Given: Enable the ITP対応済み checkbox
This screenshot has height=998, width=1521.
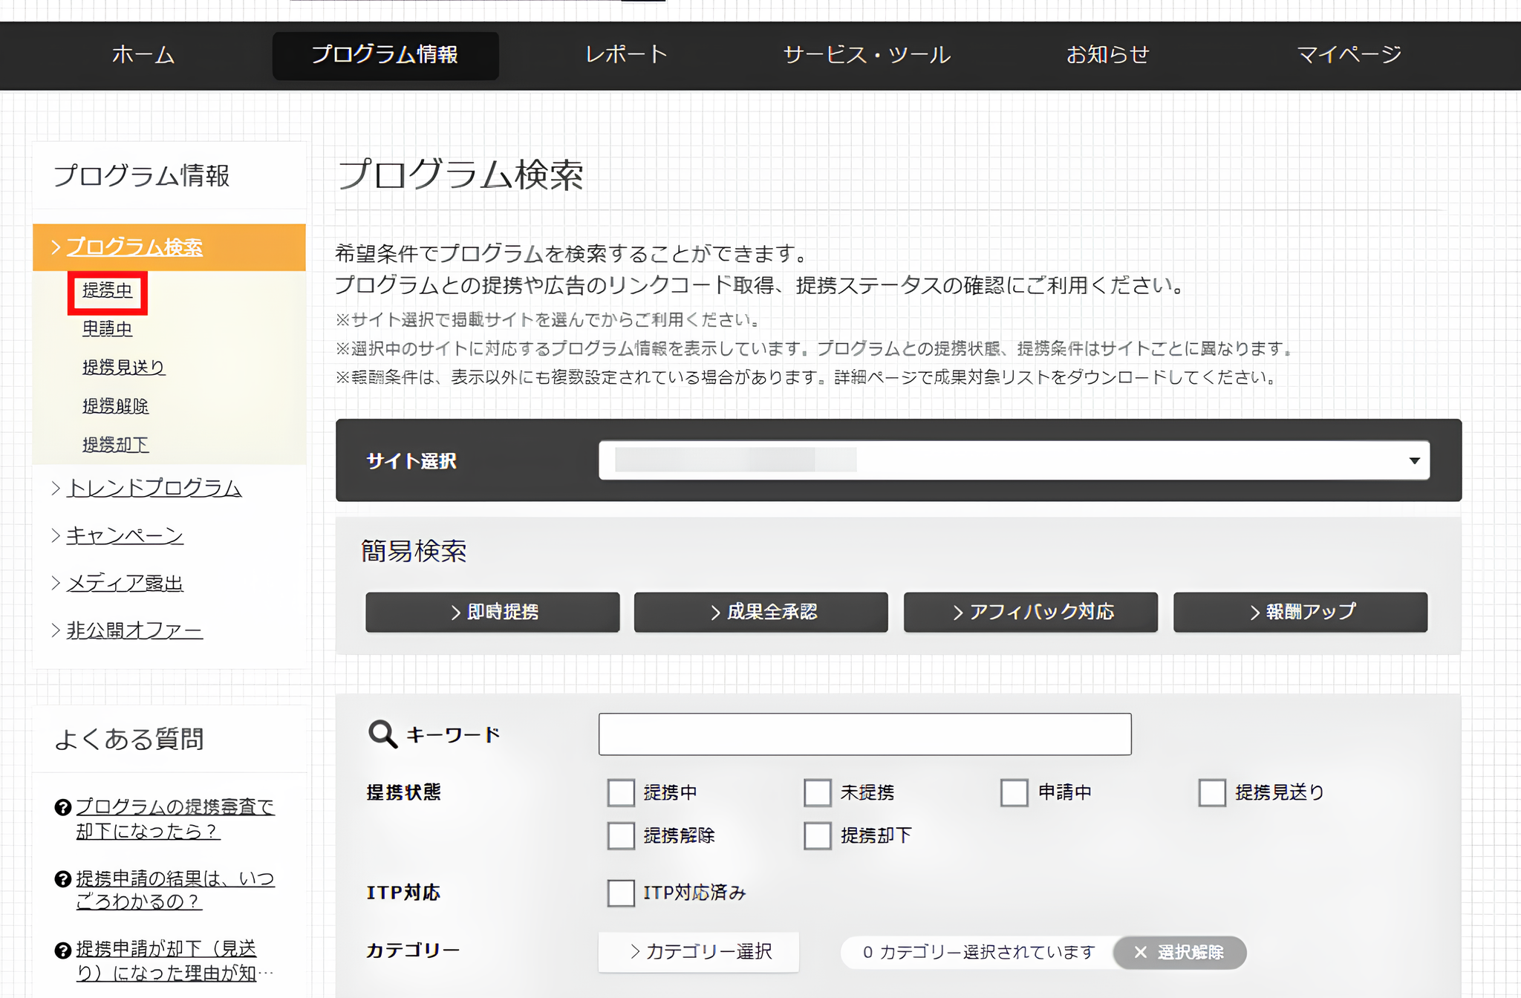Looking at the screenshot, I should click(621, 893).
